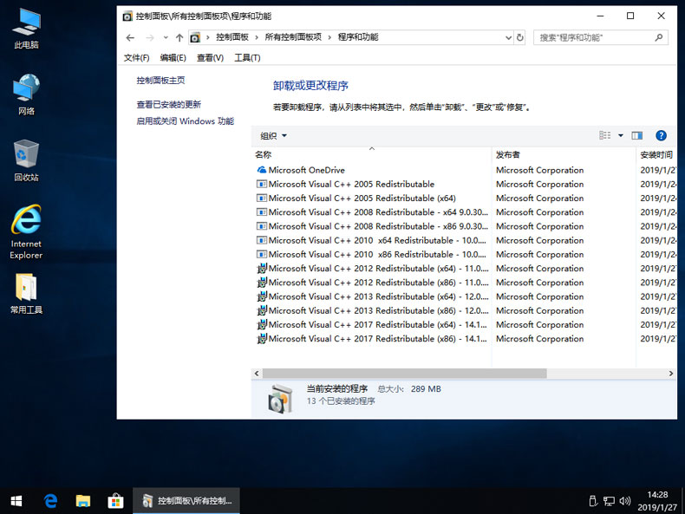Open 查看已安装的更新 link
685x514 pixels.
[168, 104]
